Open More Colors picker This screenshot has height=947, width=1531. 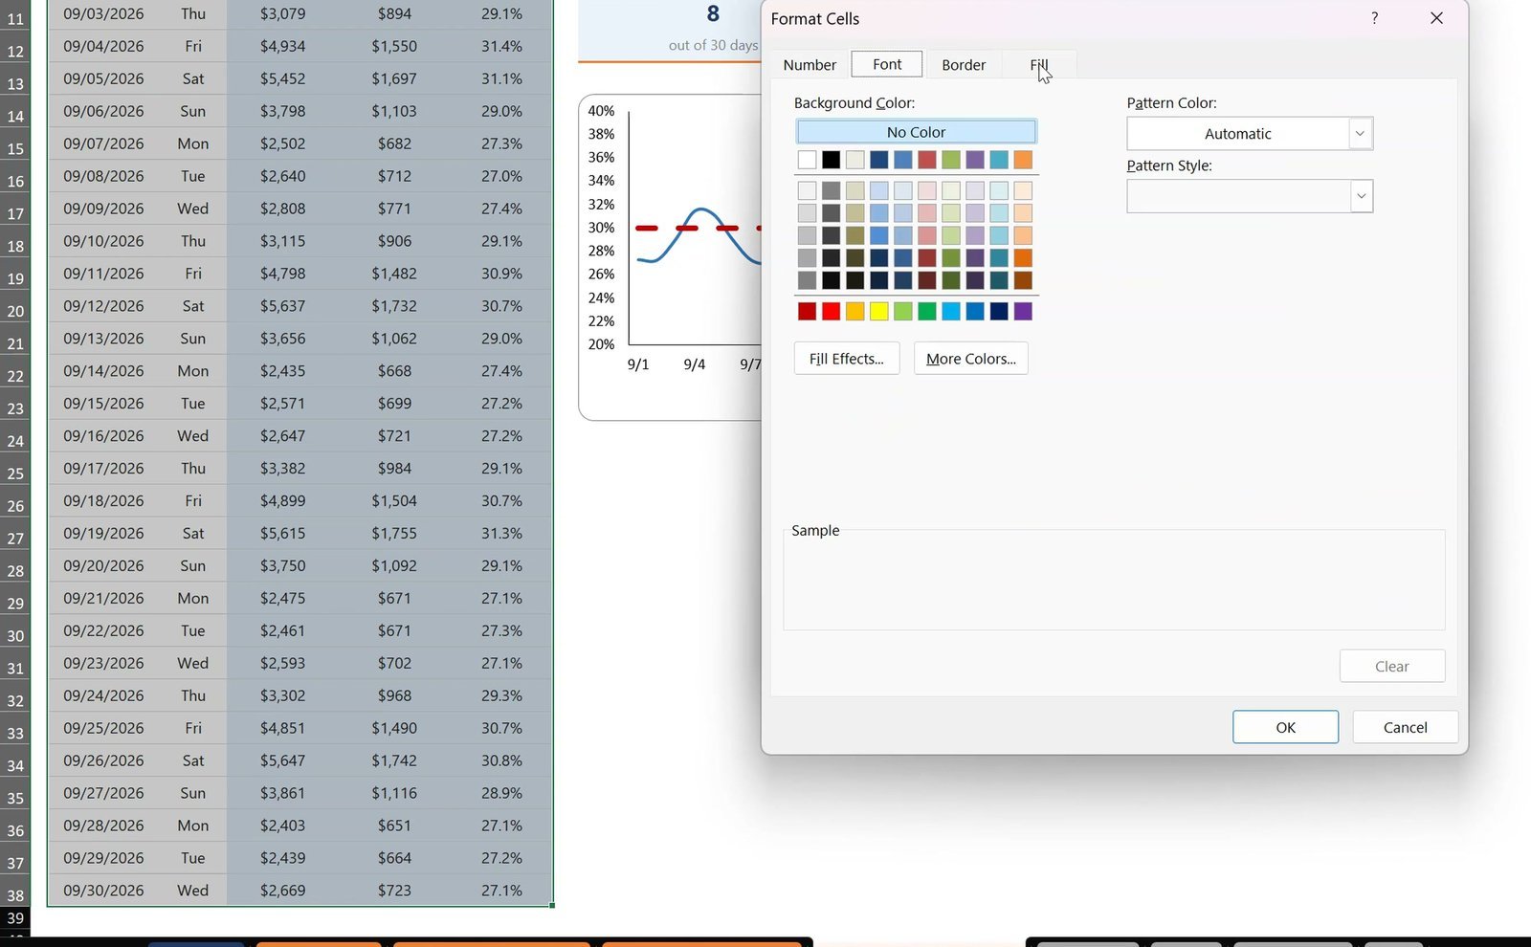point(971,359)
